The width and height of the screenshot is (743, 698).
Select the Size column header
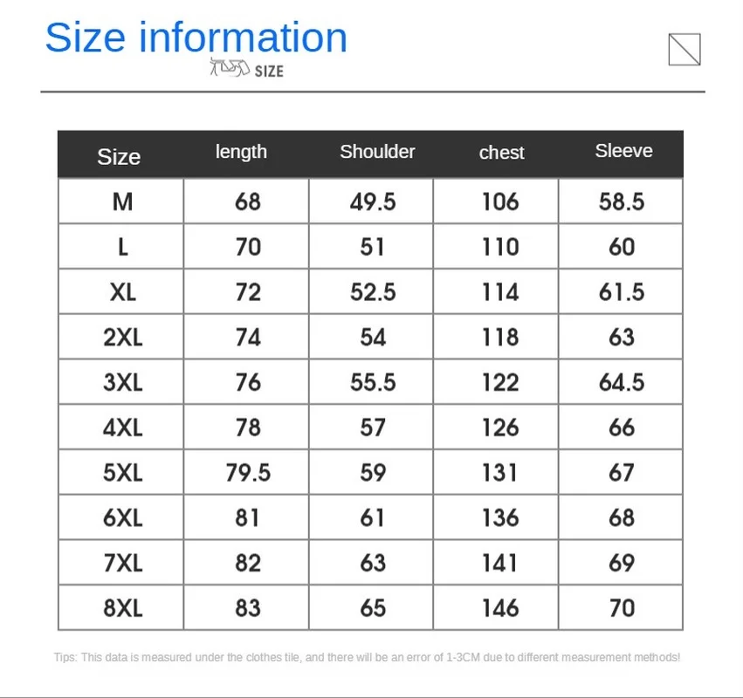[119, 157]
